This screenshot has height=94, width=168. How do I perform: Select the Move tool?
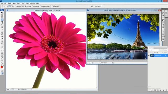[x=2, y=13]
